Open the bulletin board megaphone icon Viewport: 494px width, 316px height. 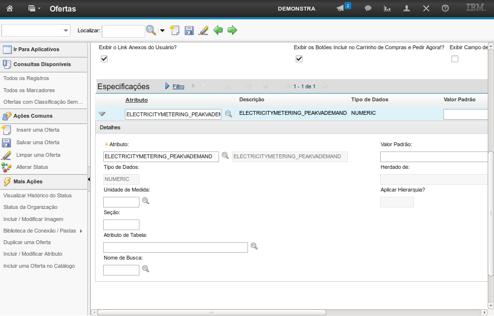point(341,9)
